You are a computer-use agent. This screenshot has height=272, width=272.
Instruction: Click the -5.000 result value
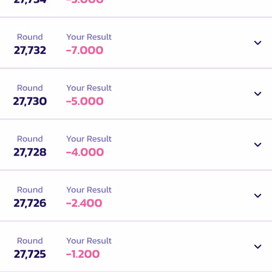(x=85, y=101)
